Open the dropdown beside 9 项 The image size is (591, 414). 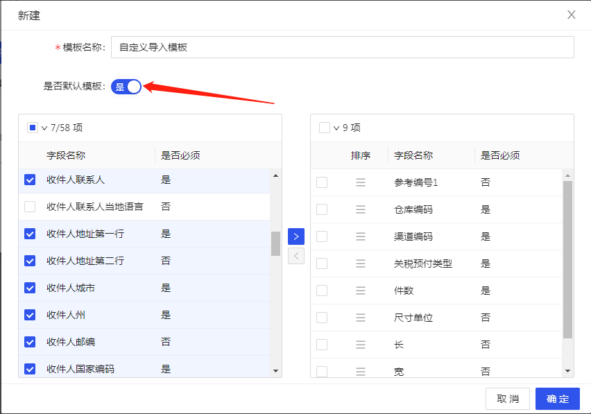pos(336,128)
